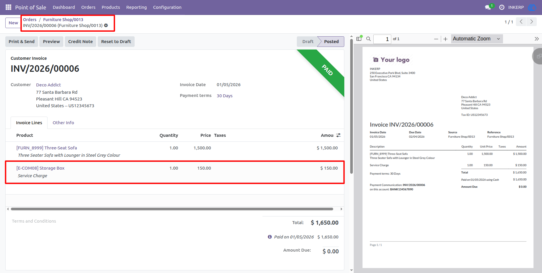The width and height of the screenshot is (542, 273).
Task: Click Reset to Draft button
Action: click(116, 42)
